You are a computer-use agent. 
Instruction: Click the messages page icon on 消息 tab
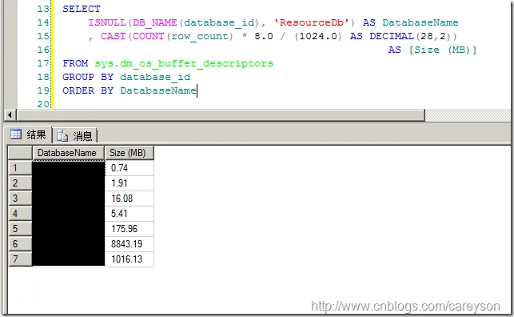62,135
